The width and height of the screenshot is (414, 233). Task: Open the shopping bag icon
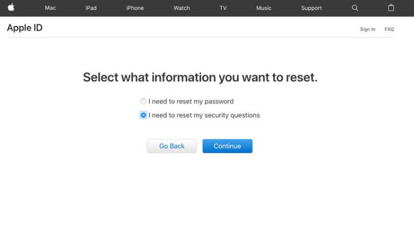coord(391,7)
